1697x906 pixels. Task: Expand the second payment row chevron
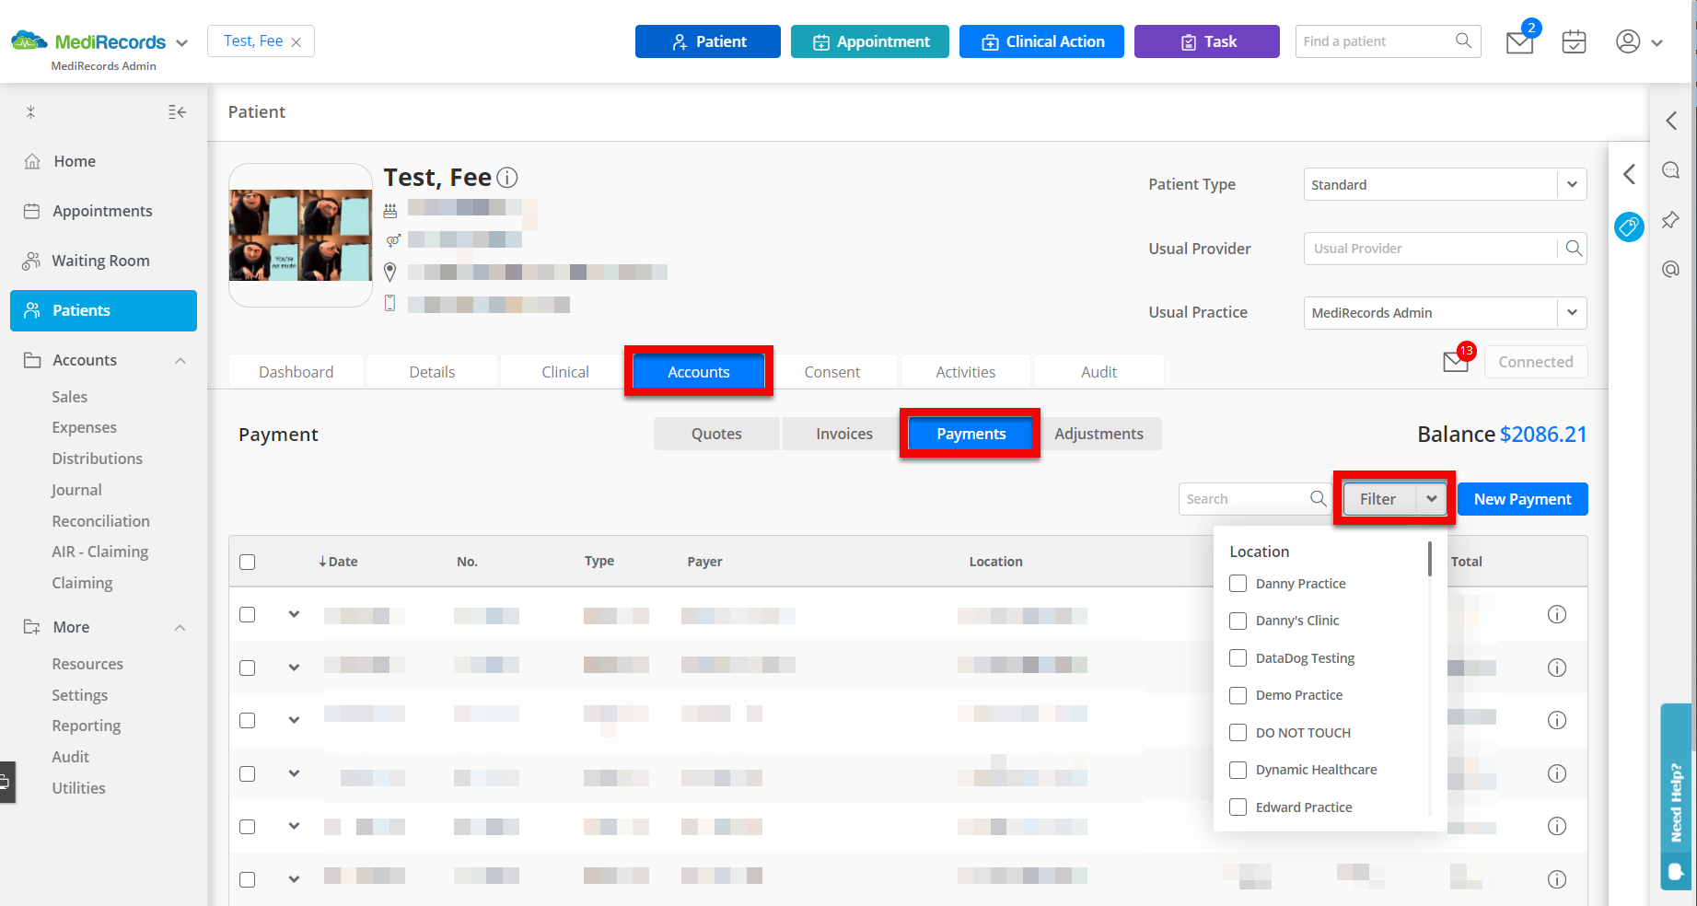(x=294, y=668)
